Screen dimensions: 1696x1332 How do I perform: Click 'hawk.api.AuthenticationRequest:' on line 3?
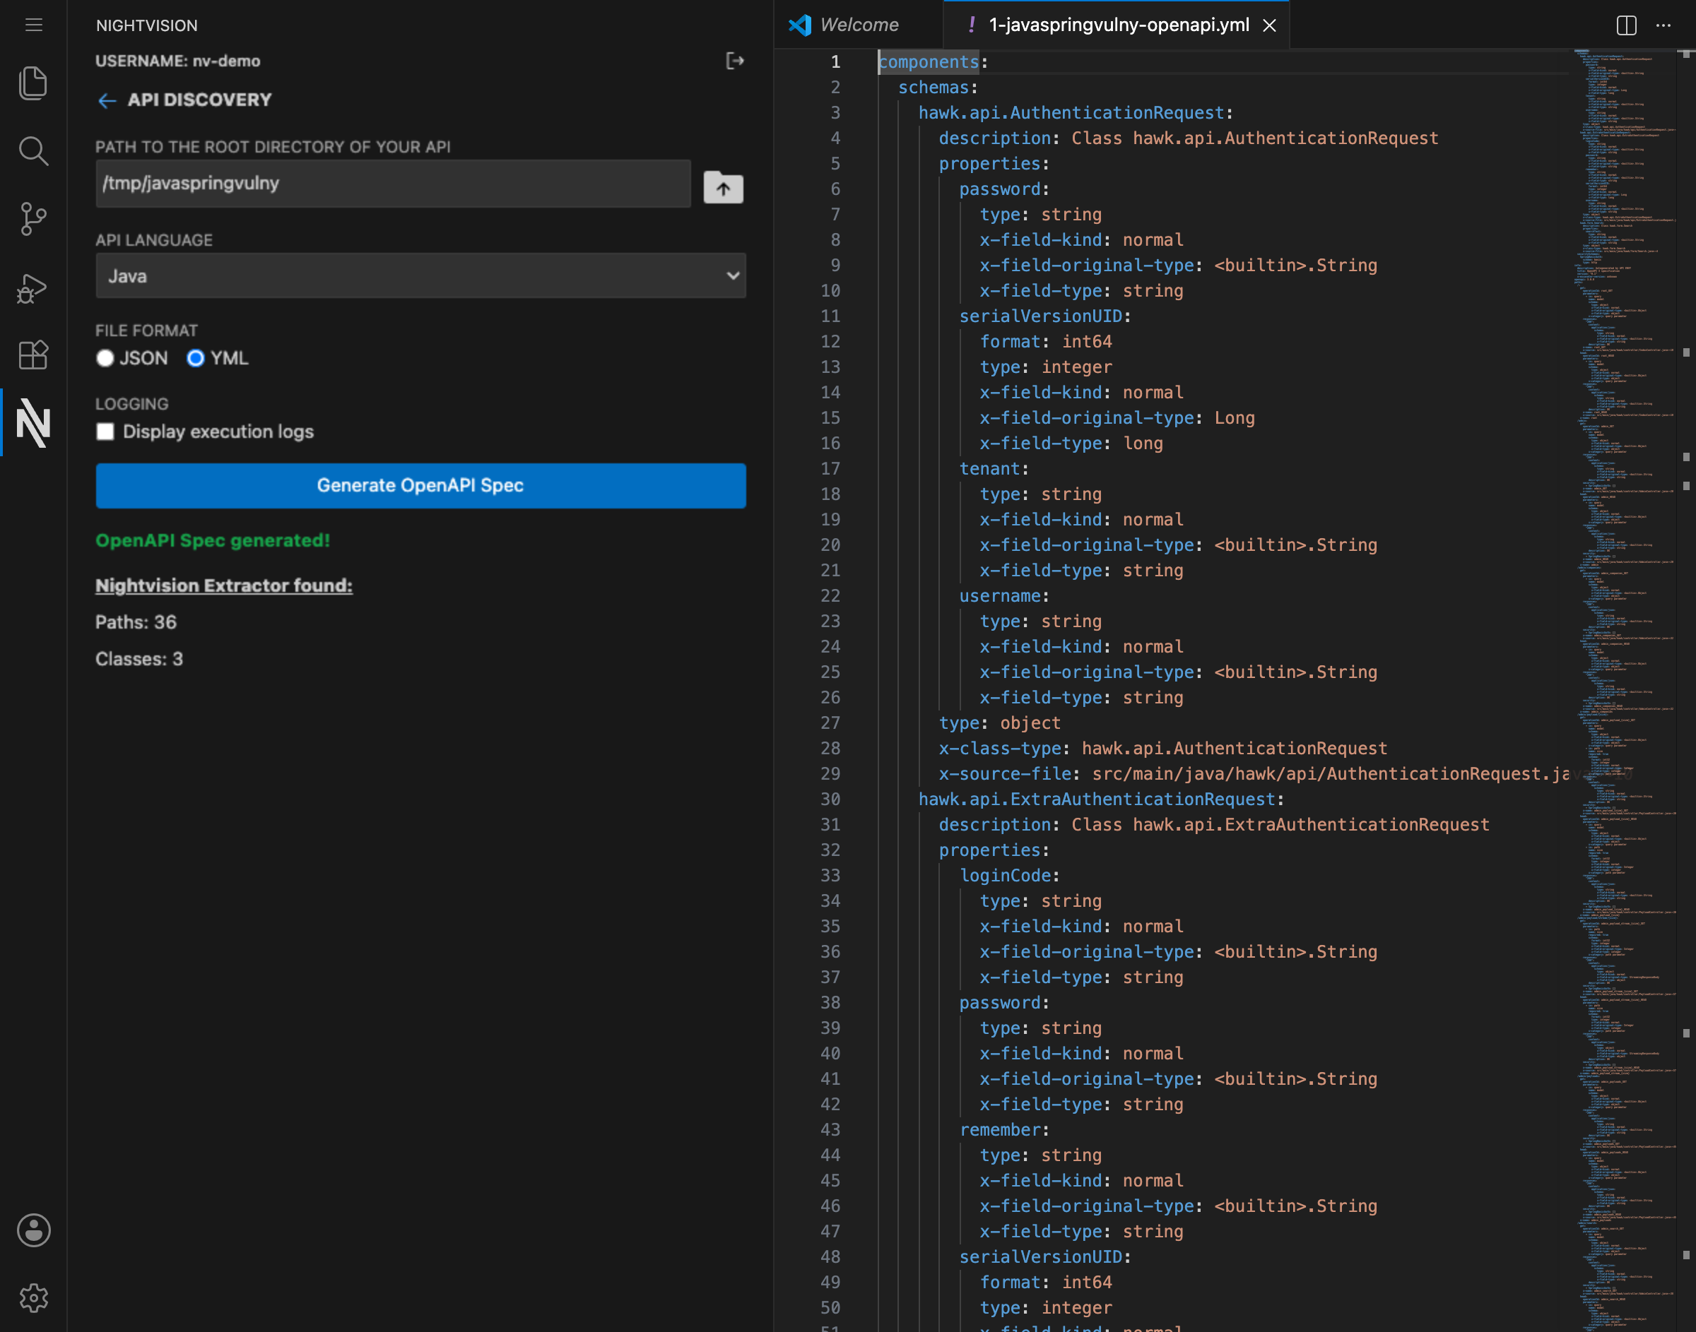1076,113
